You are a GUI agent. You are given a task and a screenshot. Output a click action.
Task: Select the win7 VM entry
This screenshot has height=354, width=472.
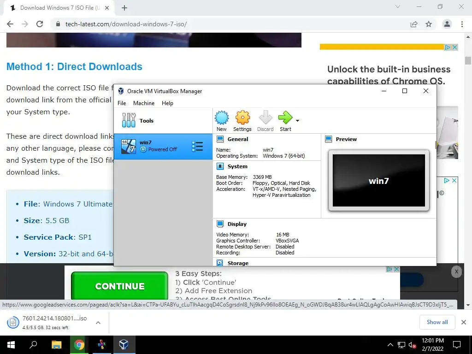(163, 146)
